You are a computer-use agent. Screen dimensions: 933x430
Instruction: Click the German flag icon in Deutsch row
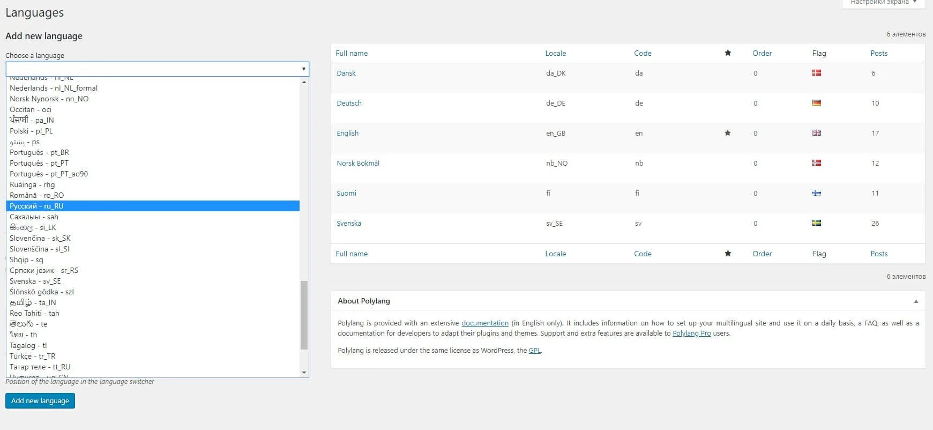[x=817, y=103]
